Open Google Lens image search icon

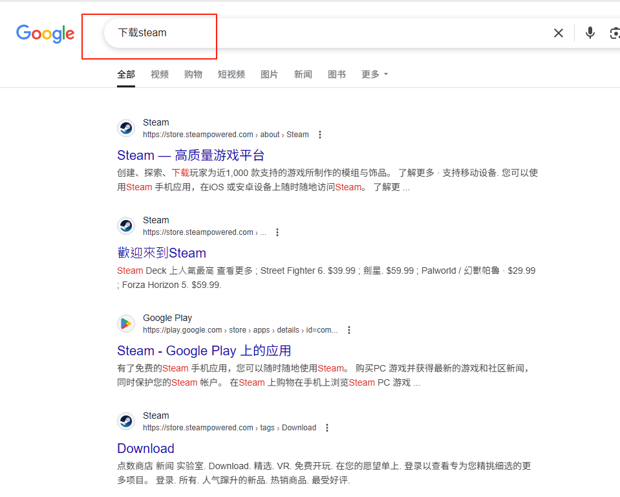(615, 32)
